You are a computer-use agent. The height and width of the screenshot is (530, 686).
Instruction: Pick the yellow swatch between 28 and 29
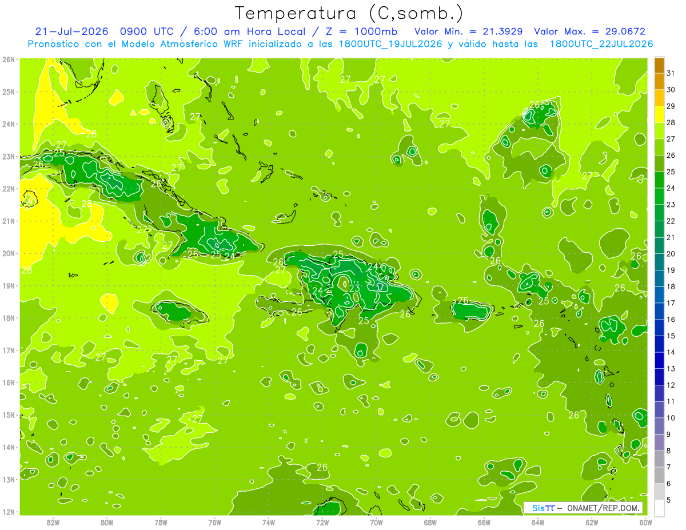pos(659,114)
